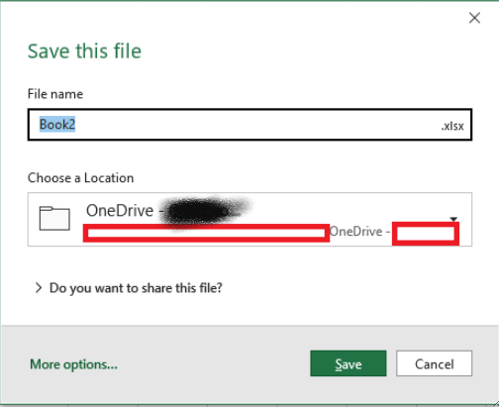Click the green Save button
Screen dimensions: 499x407
coord(349,363)
